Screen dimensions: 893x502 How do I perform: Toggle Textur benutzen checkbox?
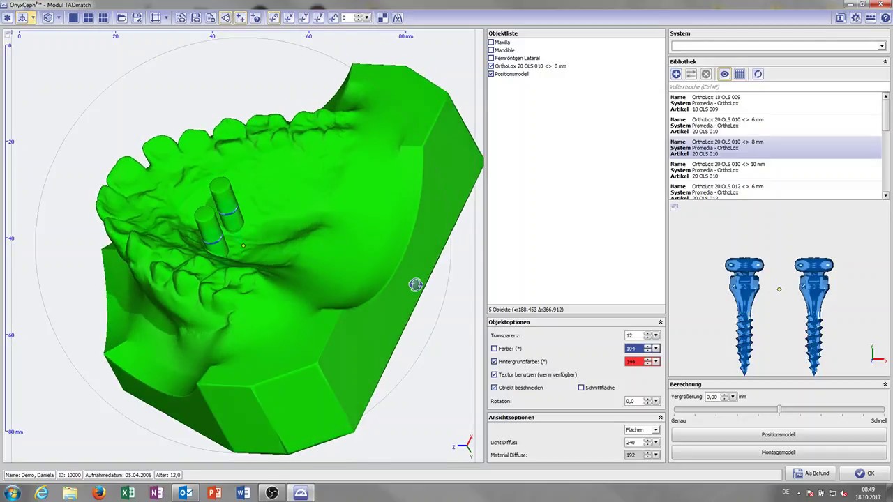[x=495, y=374]
